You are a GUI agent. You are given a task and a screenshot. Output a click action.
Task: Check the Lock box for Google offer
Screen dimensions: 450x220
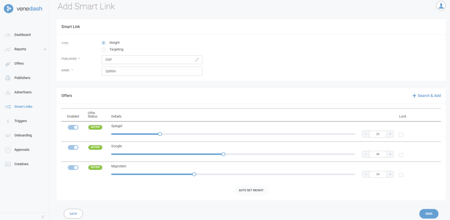point(401,154)
